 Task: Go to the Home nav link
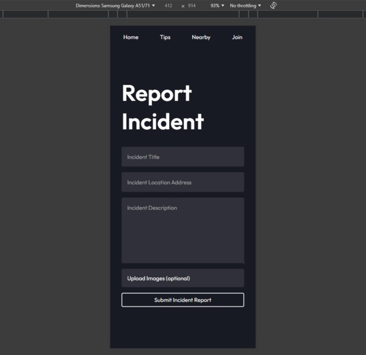131,37
